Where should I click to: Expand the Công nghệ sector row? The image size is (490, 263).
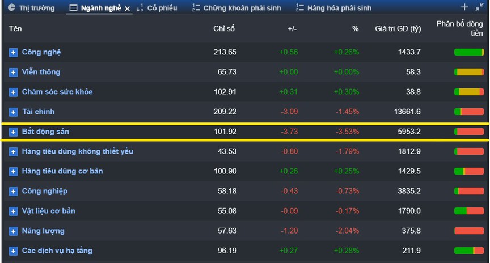[x=14, y=53]
